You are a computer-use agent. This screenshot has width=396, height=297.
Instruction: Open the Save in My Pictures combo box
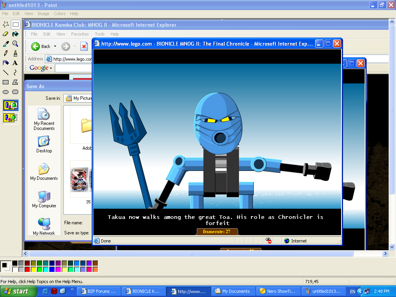coord(78,98)
